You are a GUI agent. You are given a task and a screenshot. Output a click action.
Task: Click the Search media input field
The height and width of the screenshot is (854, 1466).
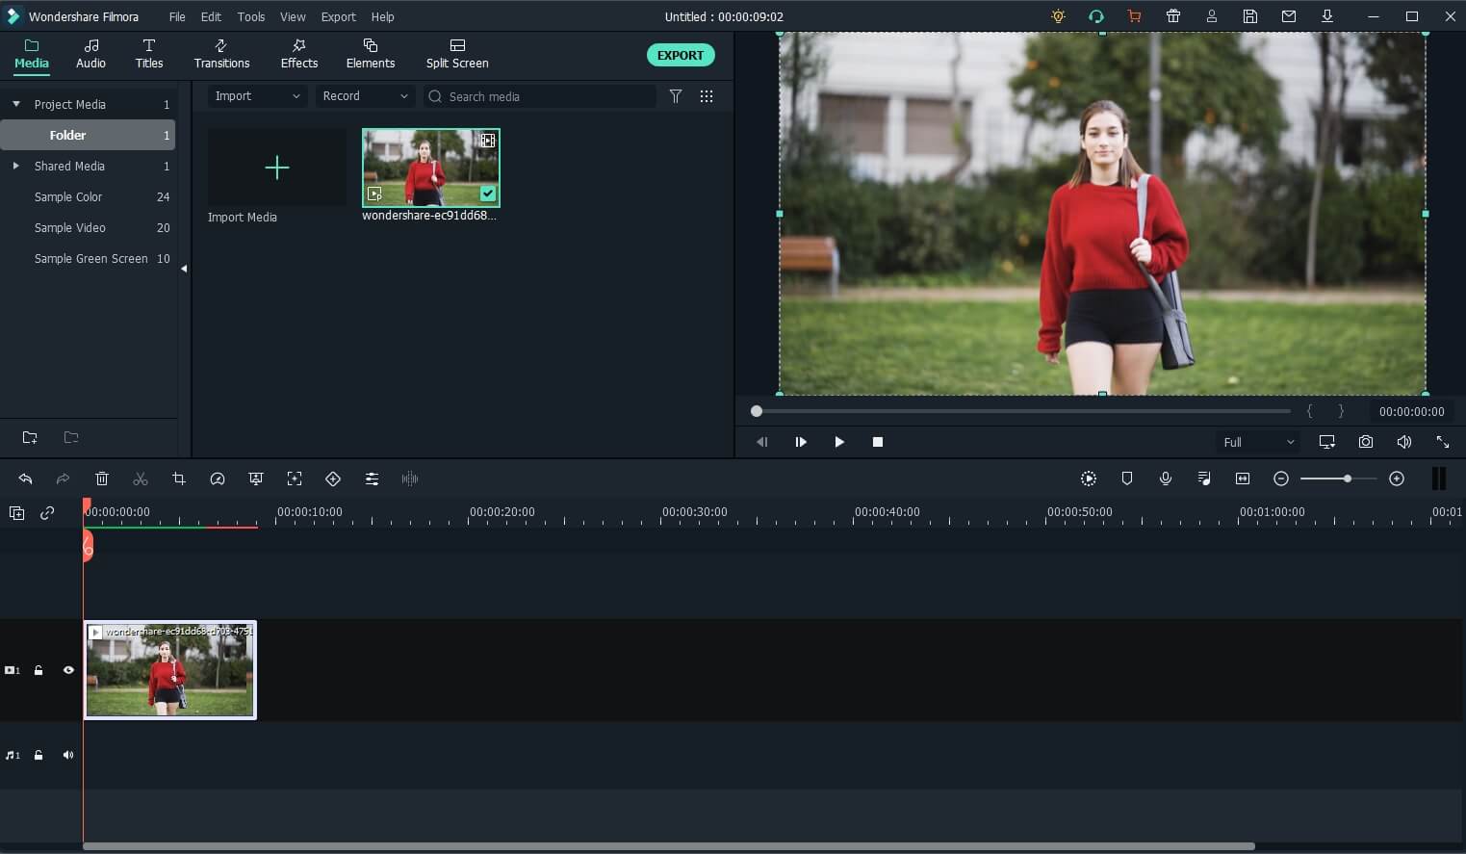(549, 96)
